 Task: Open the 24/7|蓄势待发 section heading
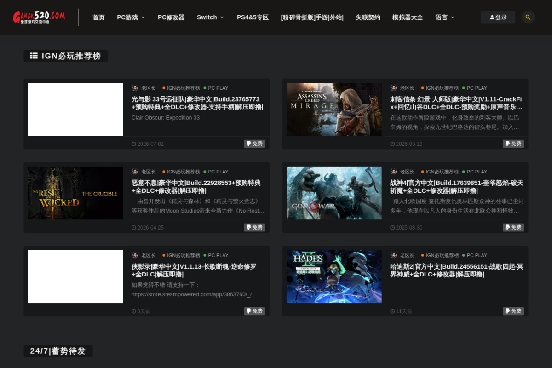(58, 351)
